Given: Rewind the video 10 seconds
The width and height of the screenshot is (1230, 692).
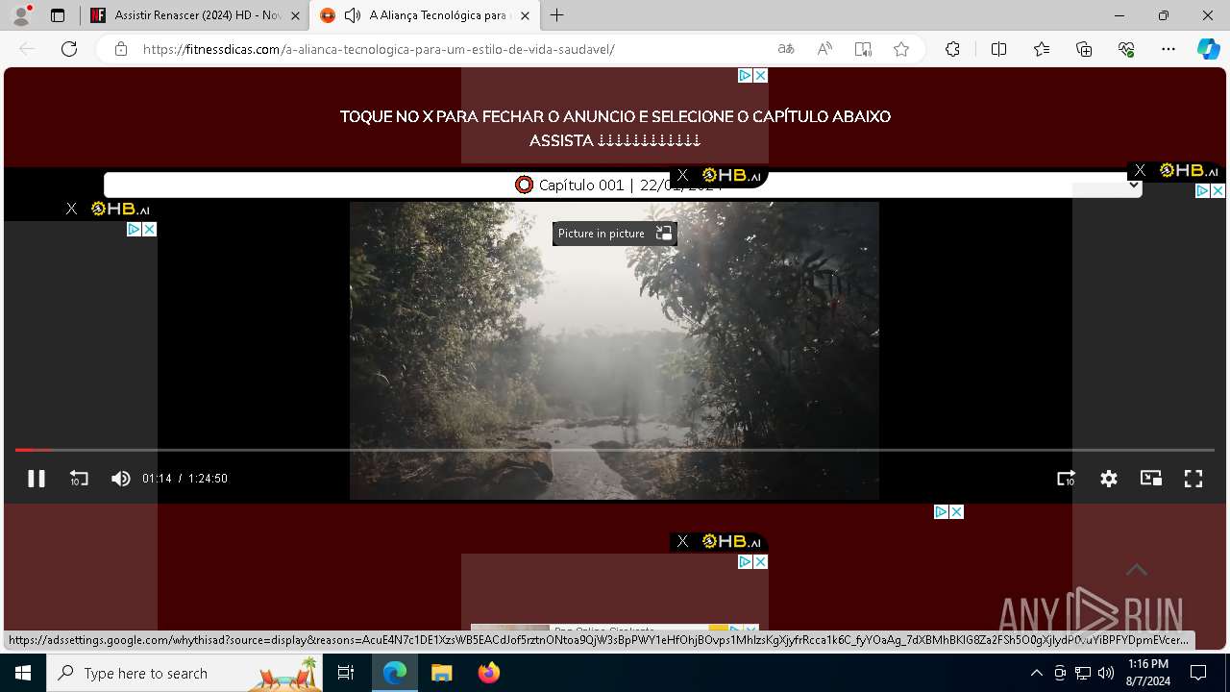Looking at the screenshot, I should tap(79, 479).
